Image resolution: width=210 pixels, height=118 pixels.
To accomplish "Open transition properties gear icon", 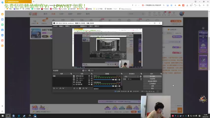I will tap(141, 77).
